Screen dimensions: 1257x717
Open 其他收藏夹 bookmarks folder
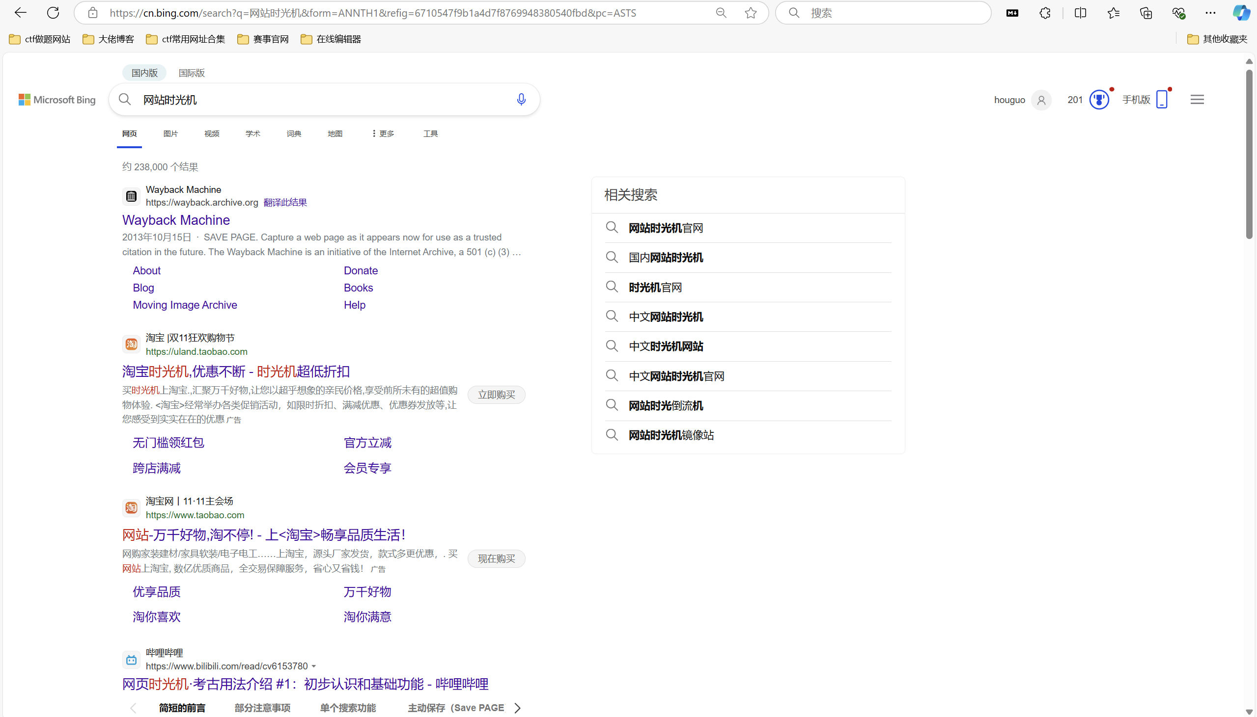1218,39
